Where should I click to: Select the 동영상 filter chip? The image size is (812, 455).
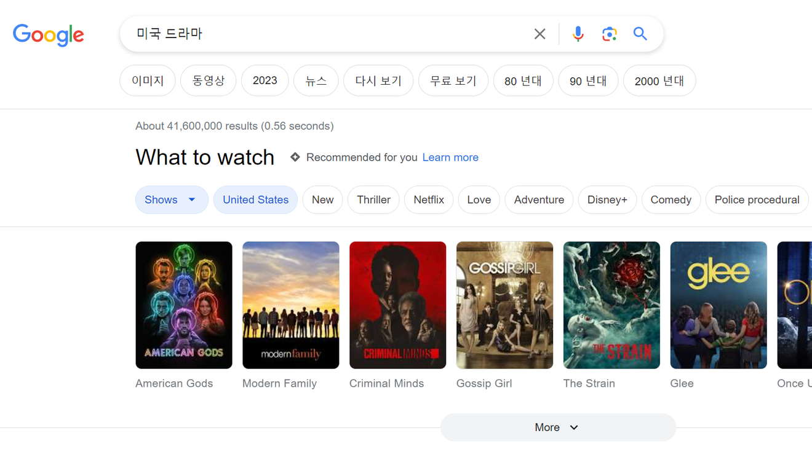coord(208,80)
